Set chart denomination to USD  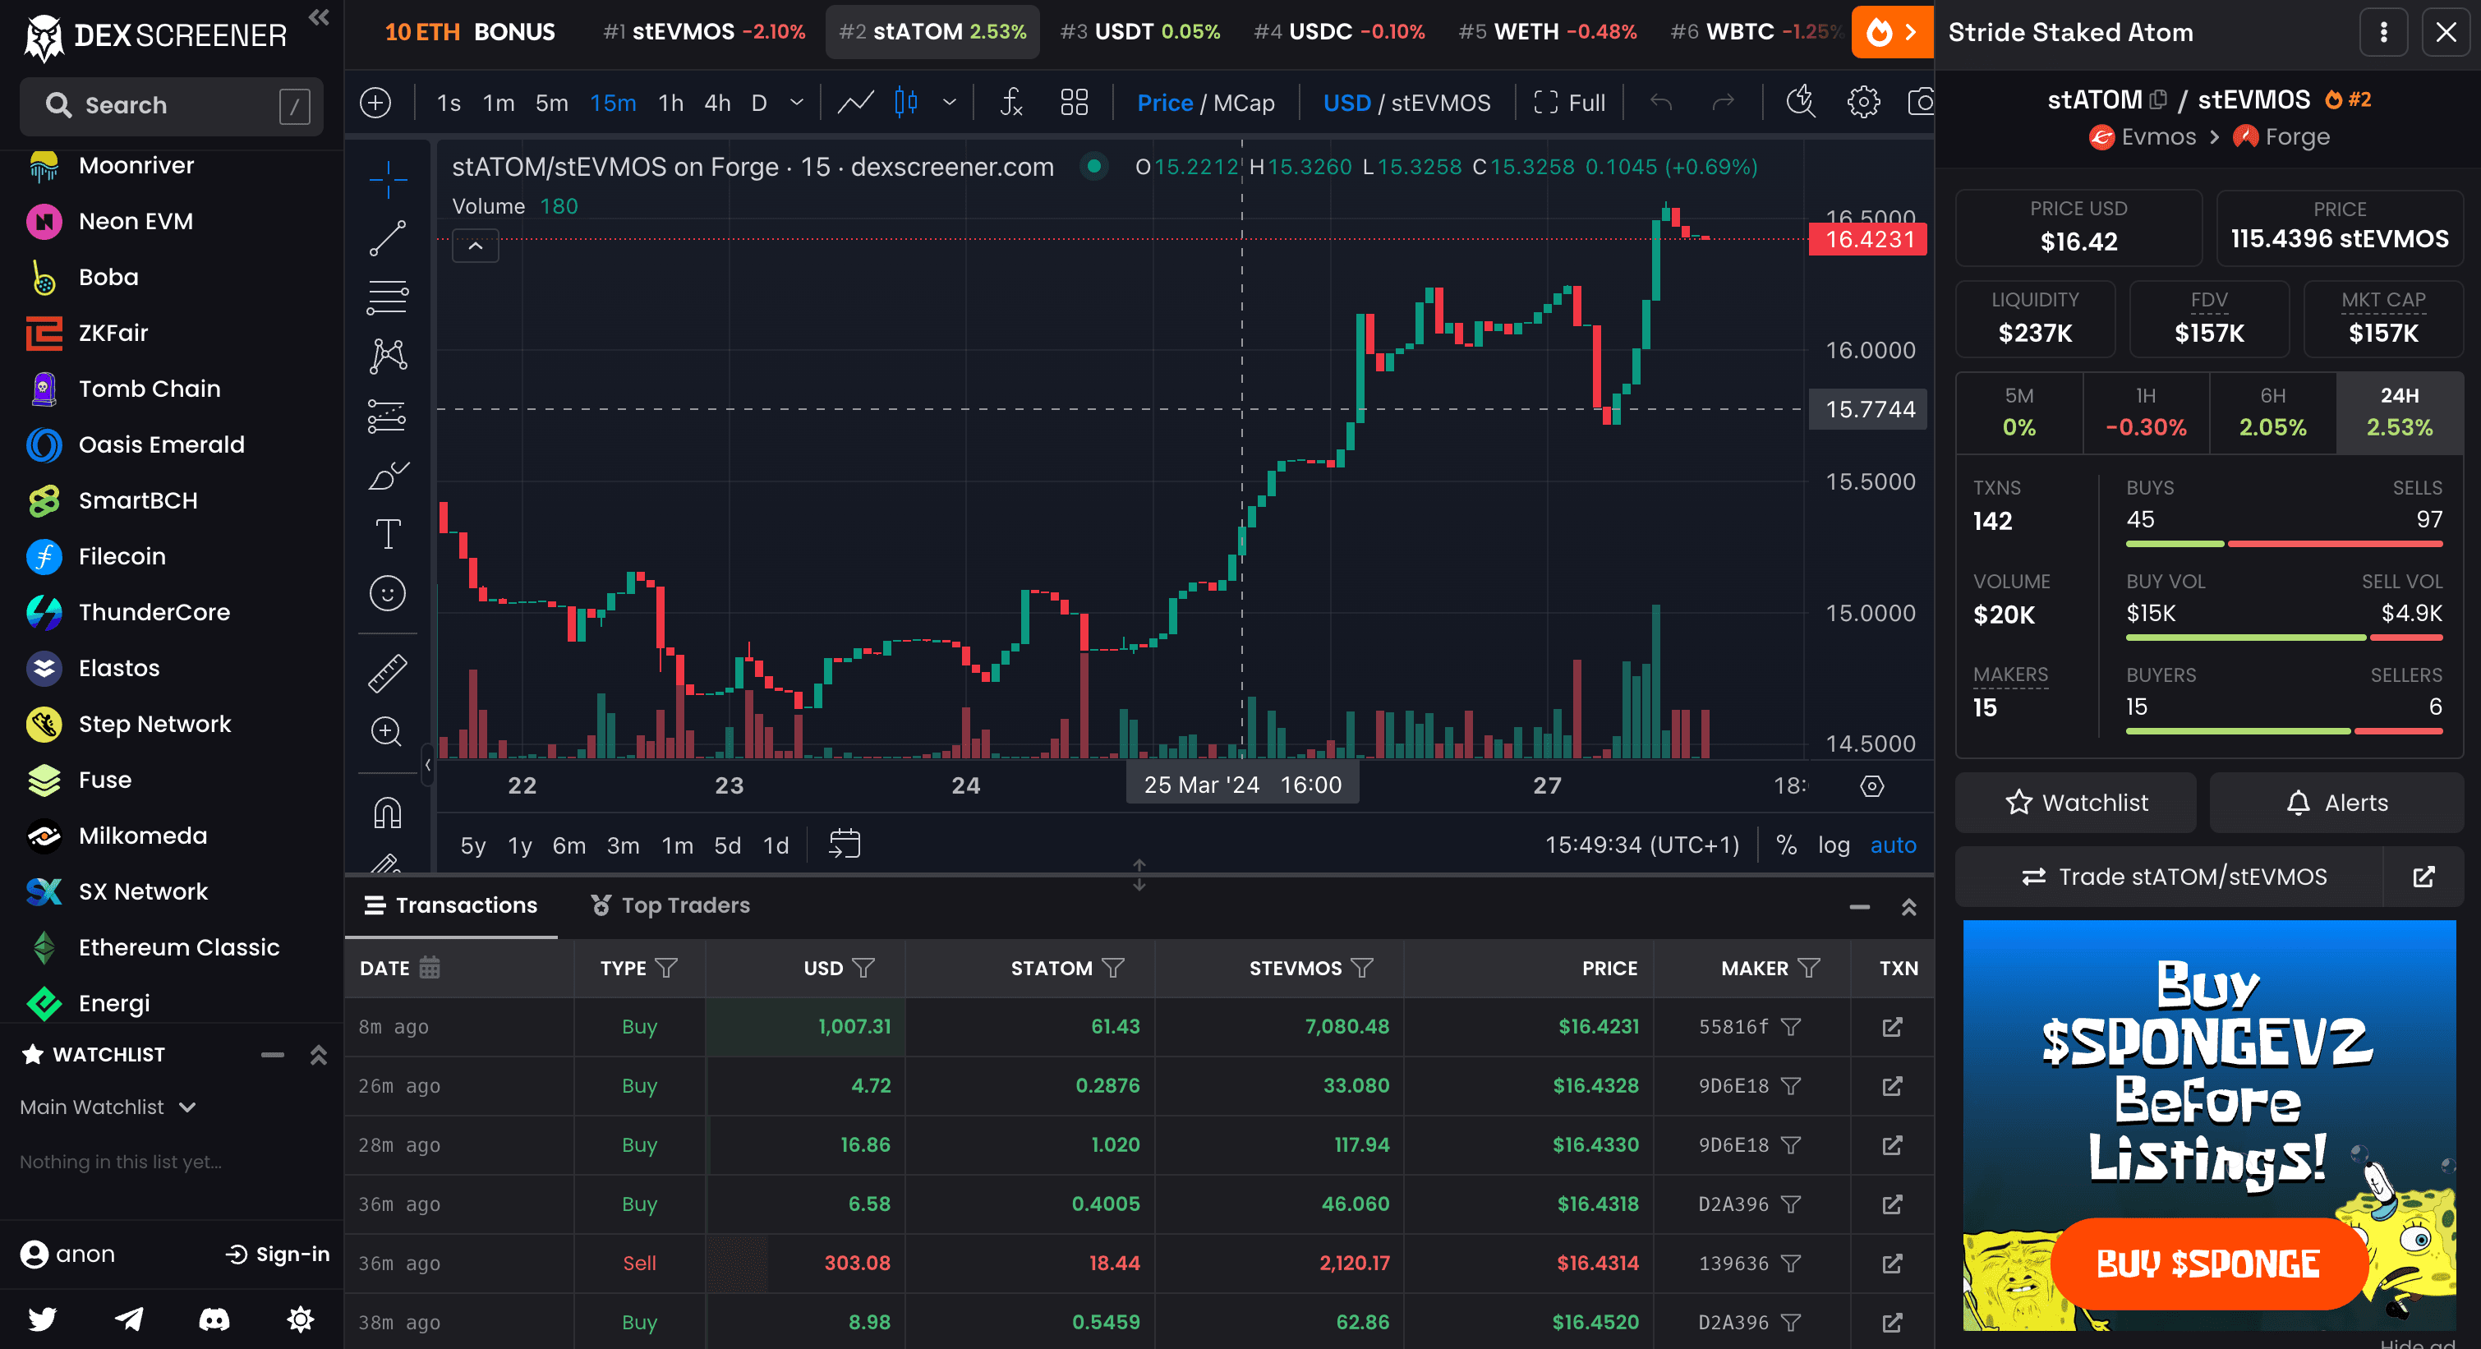click(x=1346, y=103)
